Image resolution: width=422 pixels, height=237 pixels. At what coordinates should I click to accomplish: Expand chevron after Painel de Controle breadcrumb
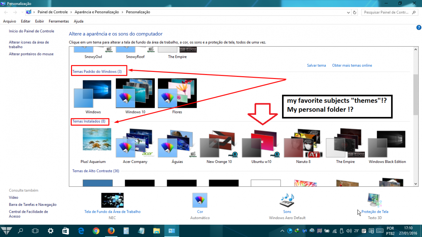pos(71,12)
